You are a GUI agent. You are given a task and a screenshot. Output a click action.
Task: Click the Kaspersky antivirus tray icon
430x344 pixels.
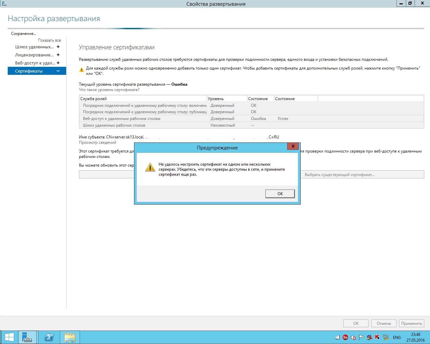tap(377, 337)
